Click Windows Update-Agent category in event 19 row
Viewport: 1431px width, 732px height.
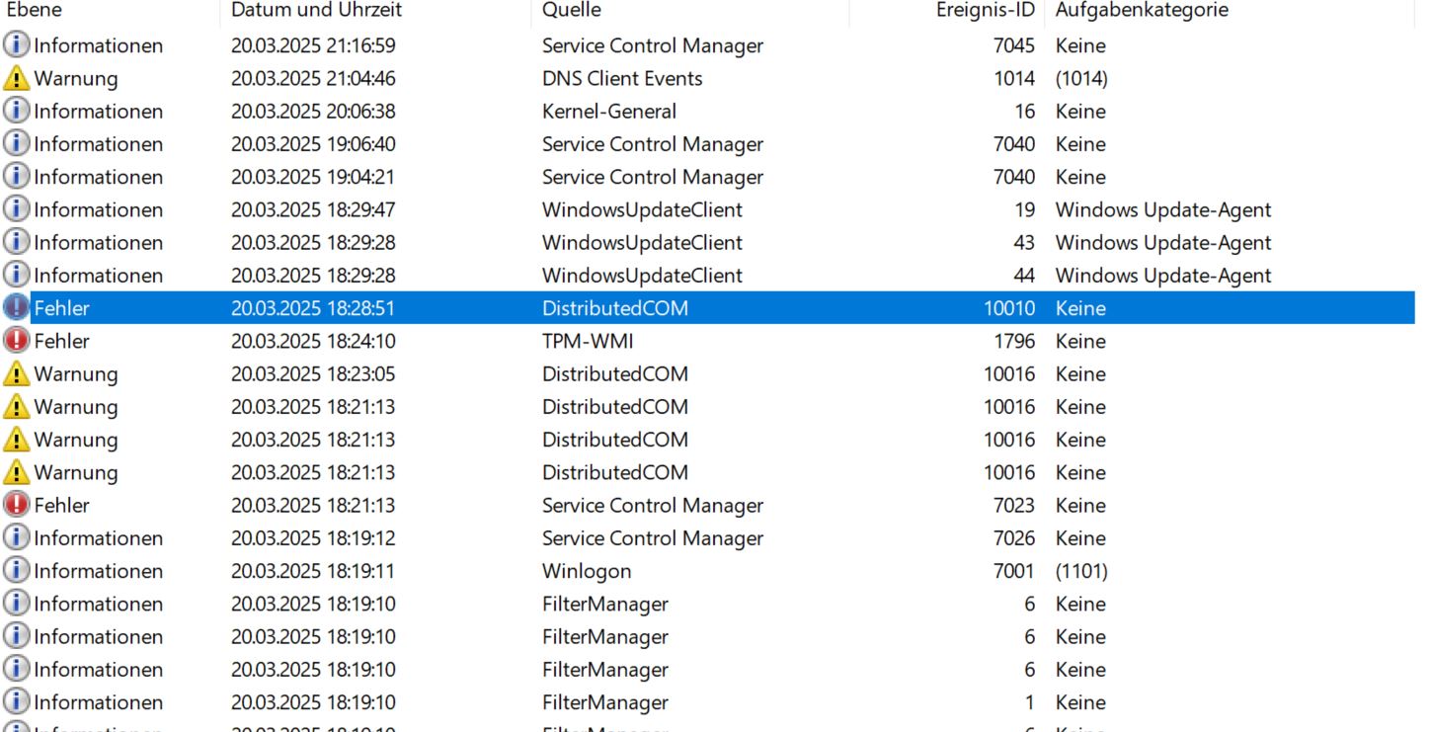[x=1163, y=209]
